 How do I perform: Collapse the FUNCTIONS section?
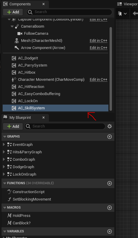point(4,183)
